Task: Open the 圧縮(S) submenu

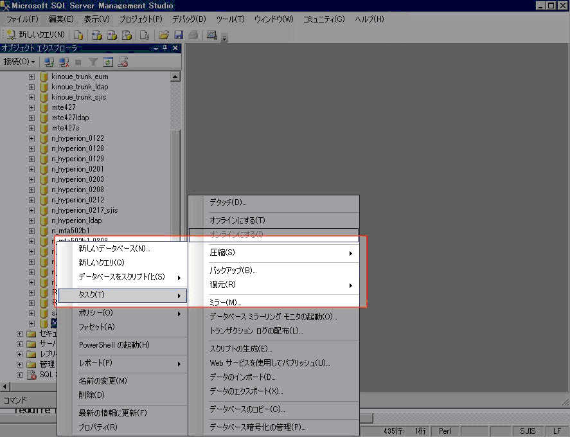Action: [274, 253]
